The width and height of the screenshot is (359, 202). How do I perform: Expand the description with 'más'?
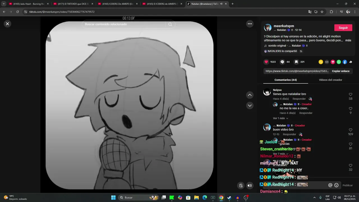click(348, 40)
